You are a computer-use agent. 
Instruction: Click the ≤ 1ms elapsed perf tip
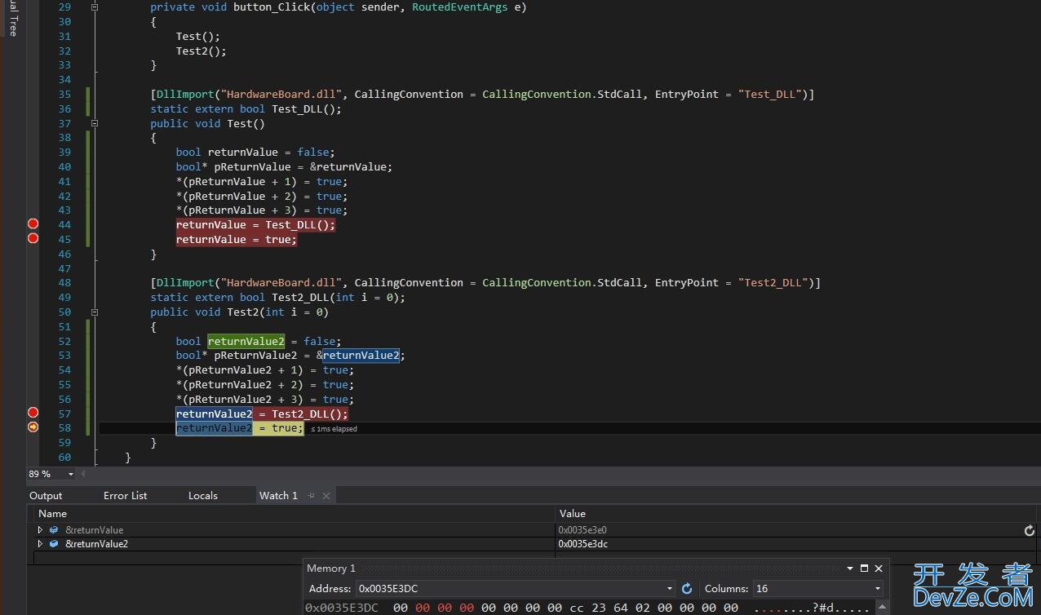coord(334,429)
